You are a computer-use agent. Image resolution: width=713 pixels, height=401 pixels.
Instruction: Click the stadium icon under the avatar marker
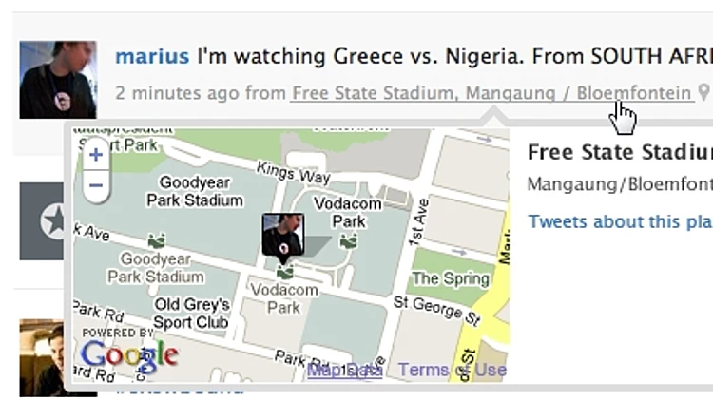tap(282, 272)
